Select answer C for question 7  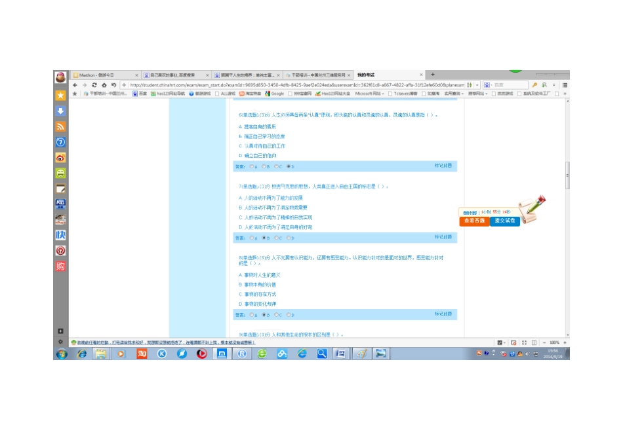[276, 238]
